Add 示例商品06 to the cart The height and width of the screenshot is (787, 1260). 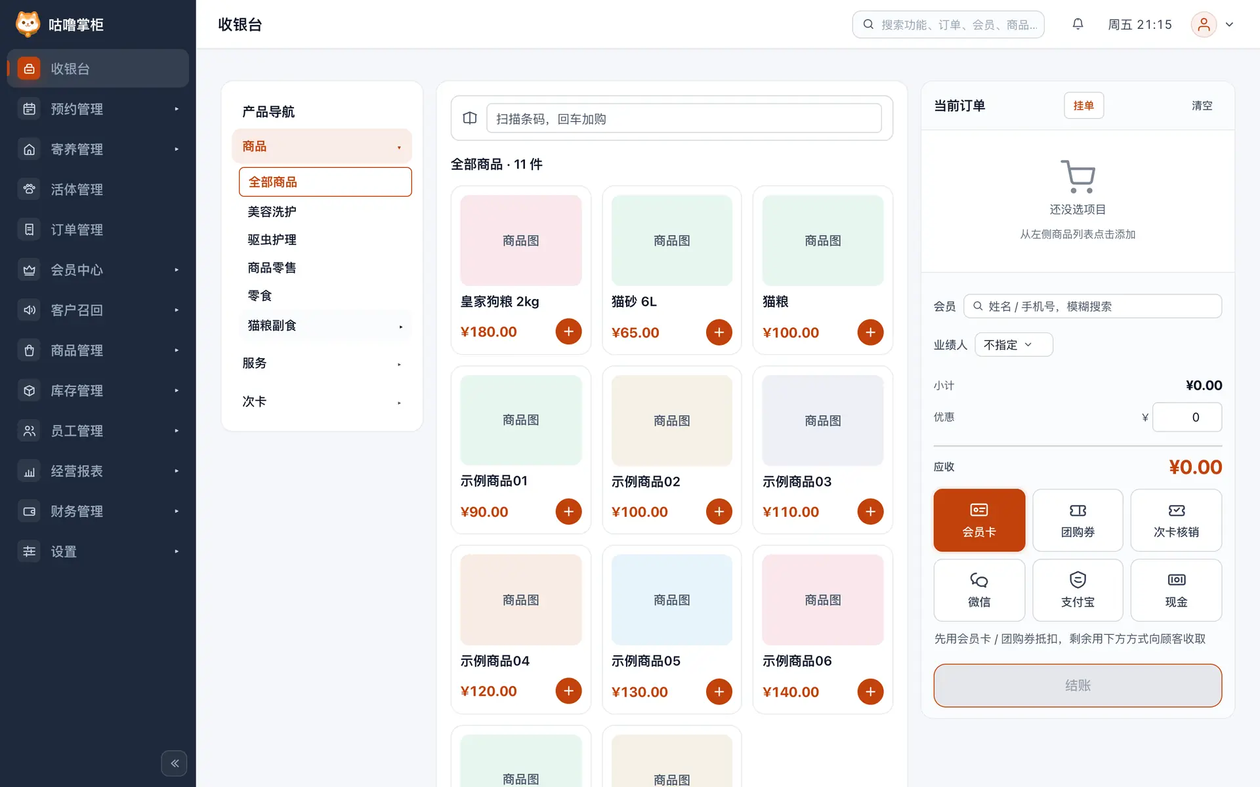(870, 691)
